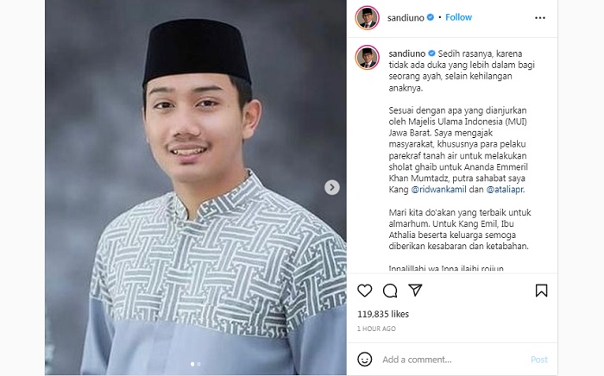This screenshot has height=376, width=604.
Task: Follow the sandiuno account
Action: click(458, 17)
